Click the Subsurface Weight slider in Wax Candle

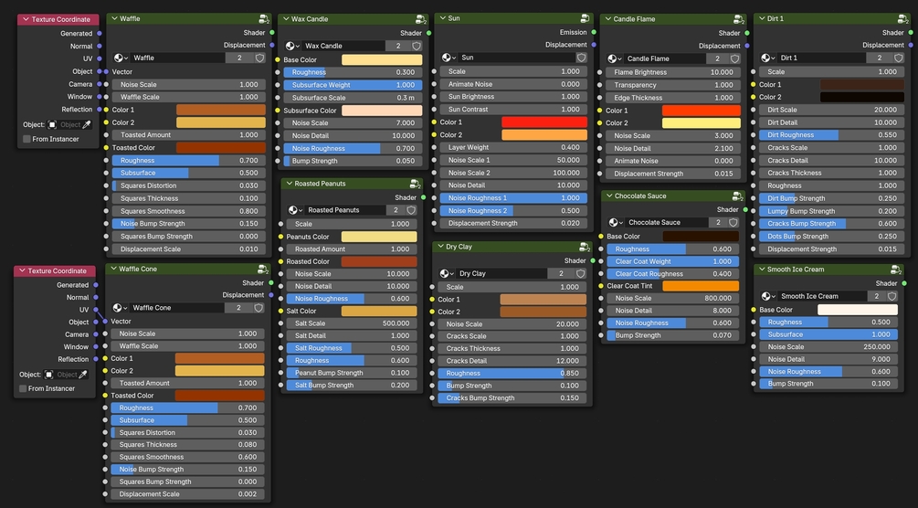click(353, 85)
